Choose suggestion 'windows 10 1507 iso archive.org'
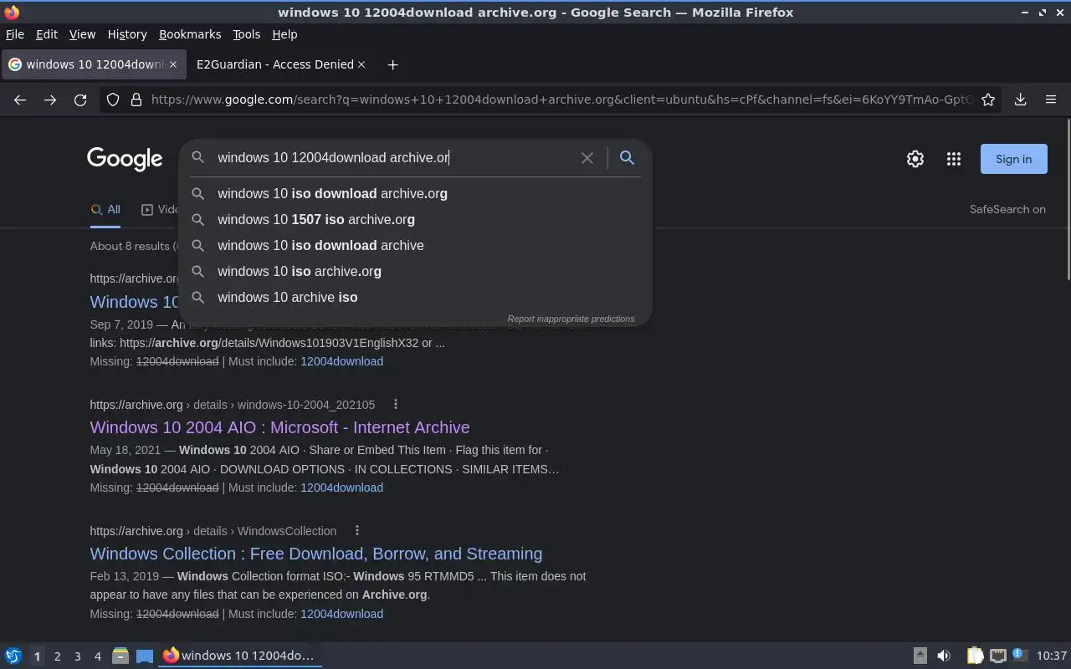 point(416,219)
